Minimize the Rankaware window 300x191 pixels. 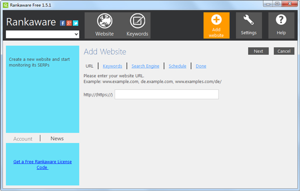[x=268, y=4]
